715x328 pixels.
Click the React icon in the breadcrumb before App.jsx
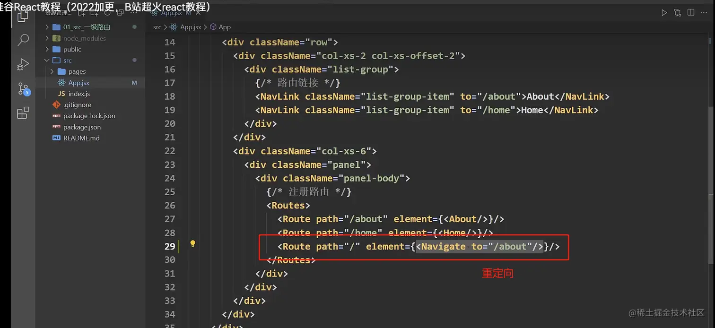(174, 27)
